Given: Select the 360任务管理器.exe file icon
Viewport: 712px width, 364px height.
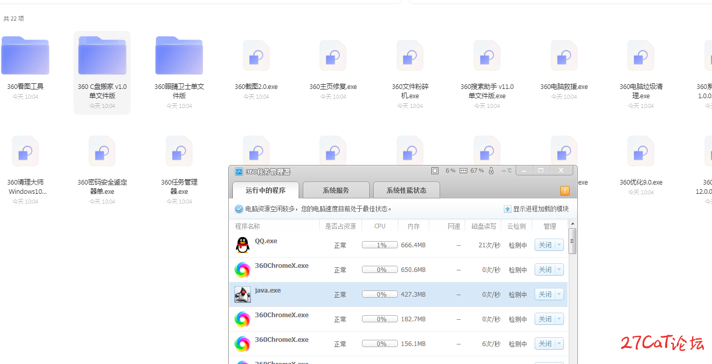Looking at the screenshot, I should click(x=179, y=151).
